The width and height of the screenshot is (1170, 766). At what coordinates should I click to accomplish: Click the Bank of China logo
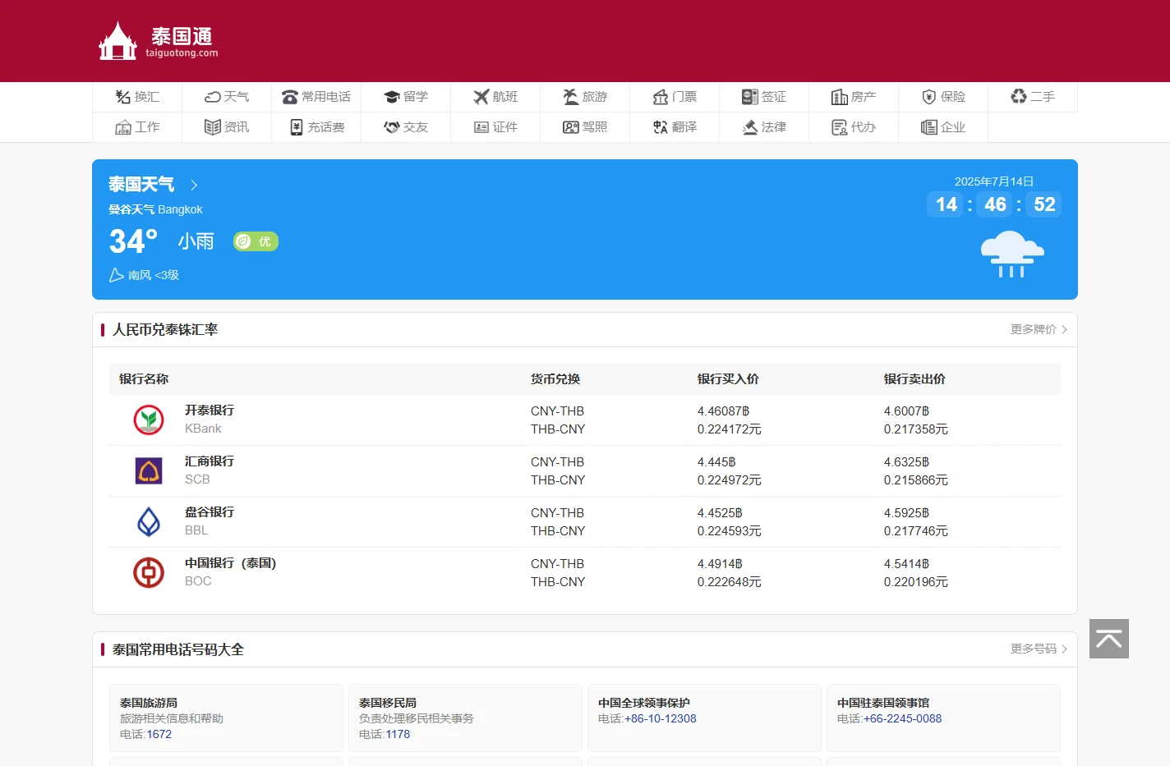point(149,572)
